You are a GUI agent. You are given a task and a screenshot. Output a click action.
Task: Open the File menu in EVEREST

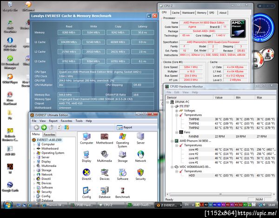click(x=34, y=121)
